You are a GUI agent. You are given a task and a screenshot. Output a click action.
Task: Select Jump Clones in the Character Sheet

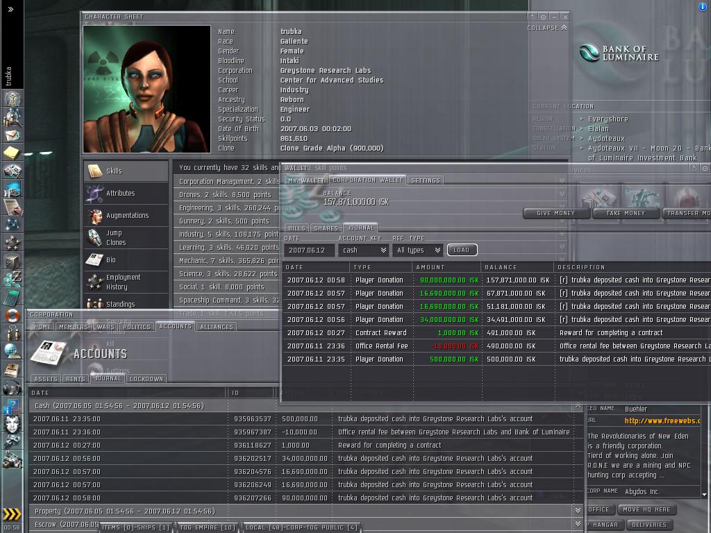click(x=126, y=237)
